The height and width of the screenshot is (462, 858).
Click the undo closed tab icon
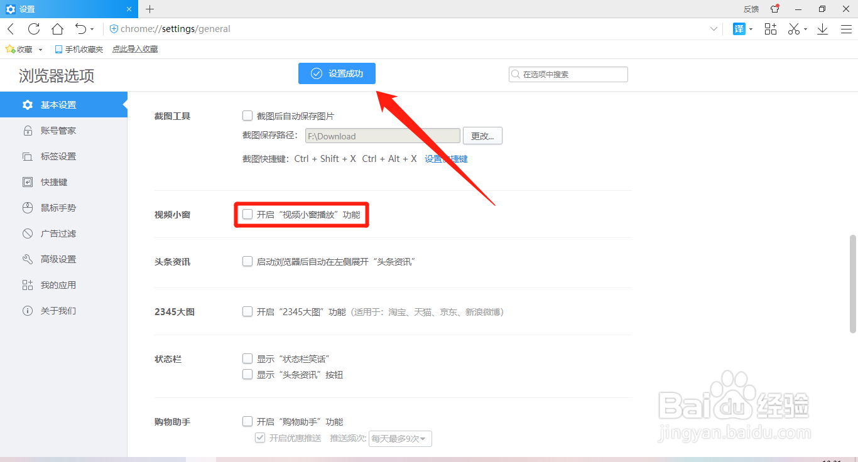[80, 29]
